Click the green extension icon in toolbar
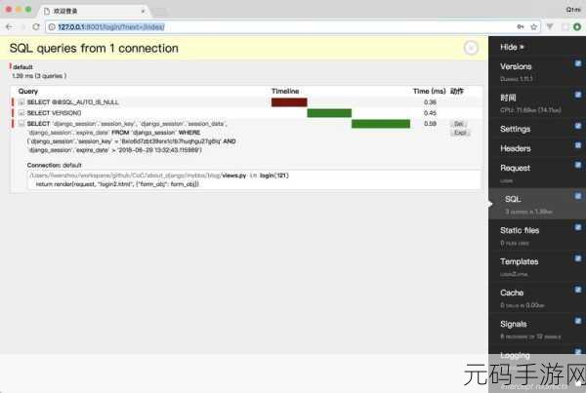 click(x=577, y=27)
